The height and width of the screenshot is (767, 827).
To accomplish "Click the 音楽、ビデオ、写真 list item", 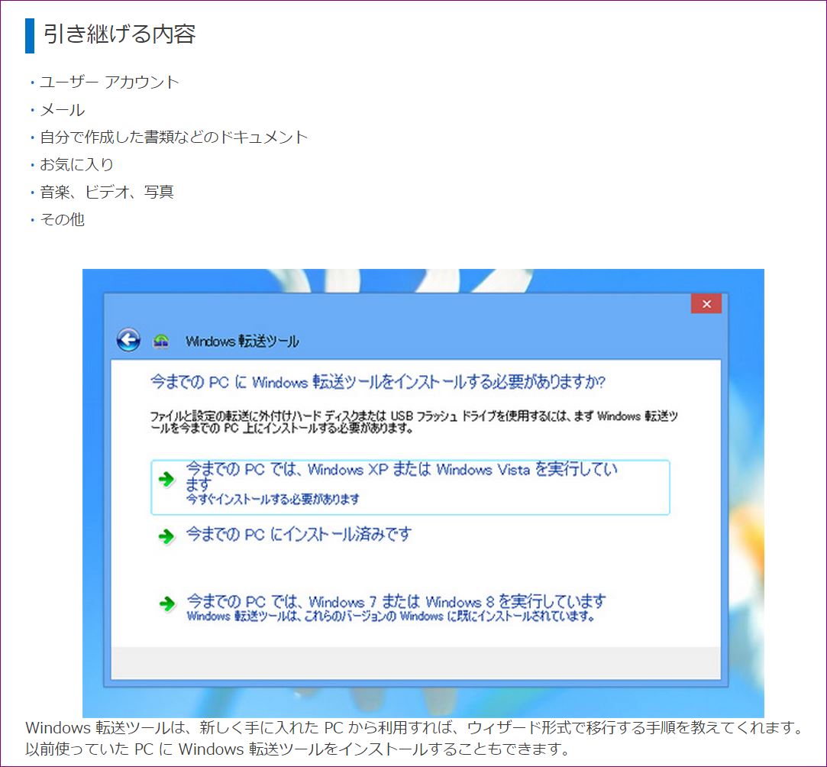I will [x=107, y=192].
